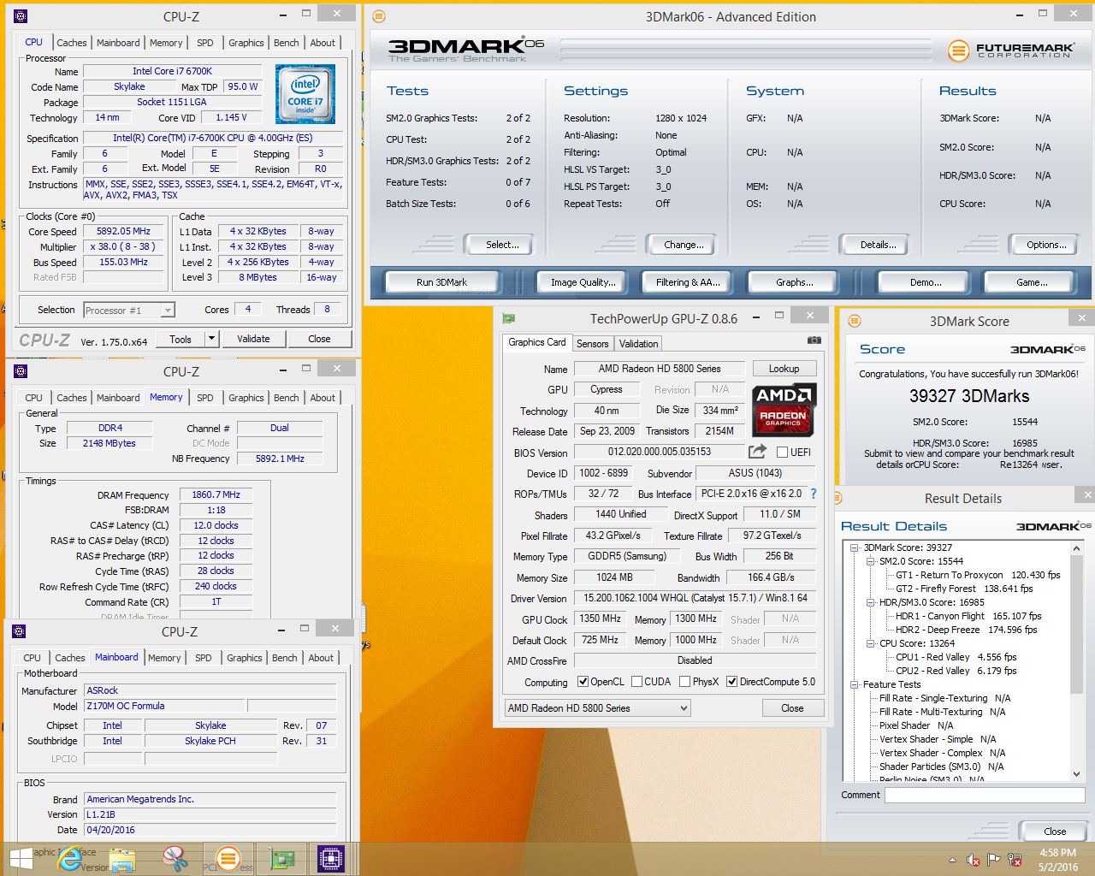This screenshot has width=1095, height=876.
Task: Click the Change... button under Settings
Action: coord(684,245)
